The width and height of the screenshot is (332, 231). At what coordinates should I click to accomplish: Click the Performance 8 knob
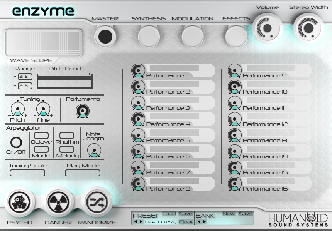coord(138,184)
